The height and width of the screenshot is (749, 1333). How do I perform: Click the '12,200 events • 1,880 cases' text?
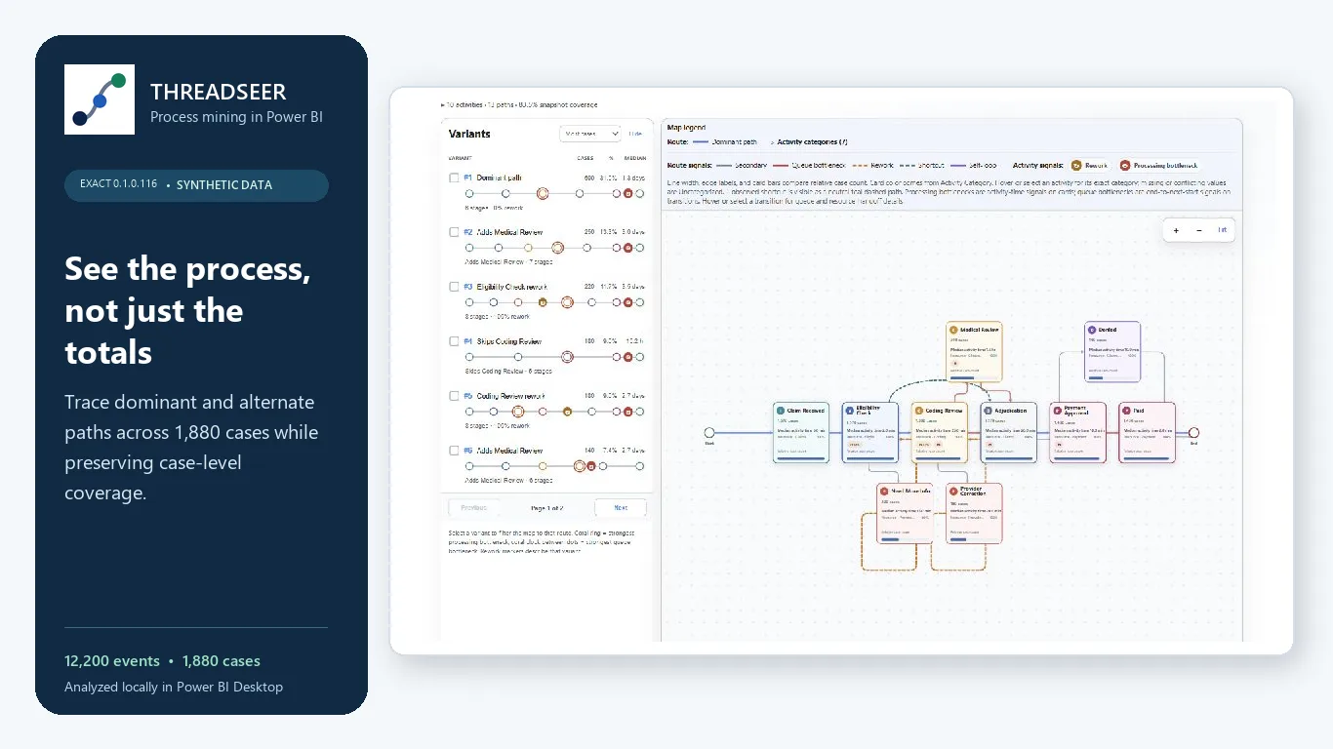(x=163, y=661)
